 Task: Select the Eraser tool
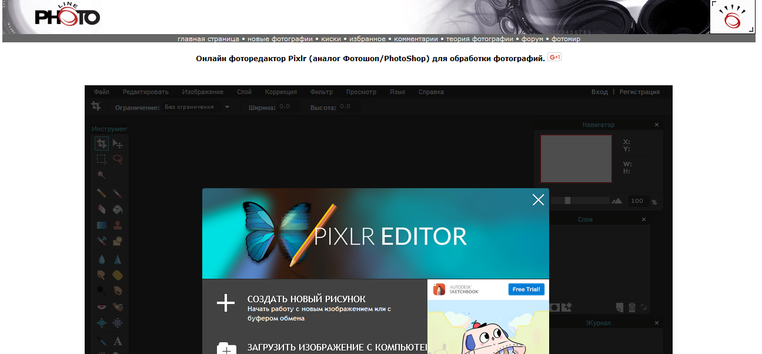point(102,209)
